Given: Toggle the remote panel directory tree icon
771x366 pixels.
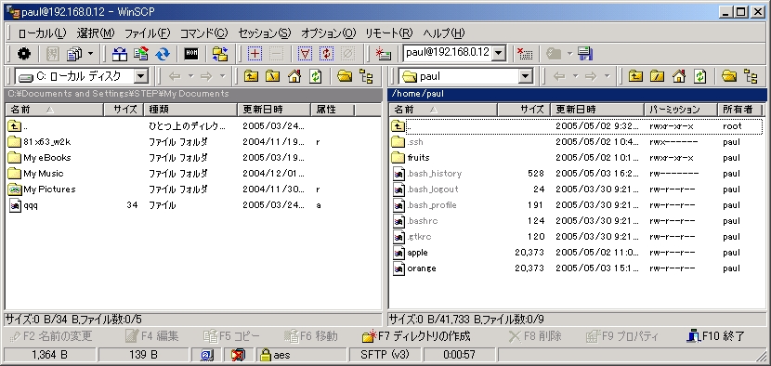Looking at the screenshot, I should pyautogui.click(x=751, y=76).
